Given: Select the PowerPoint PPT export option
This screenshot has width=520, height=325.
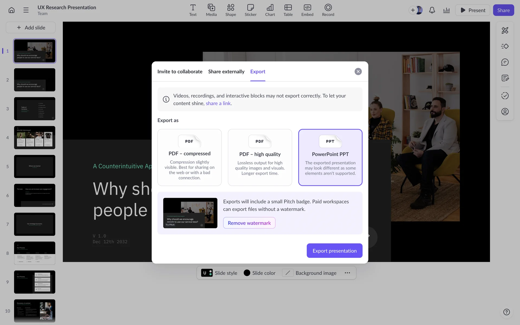Looking at the screenshot, I should pyautogui.click(x=330, y=157).
